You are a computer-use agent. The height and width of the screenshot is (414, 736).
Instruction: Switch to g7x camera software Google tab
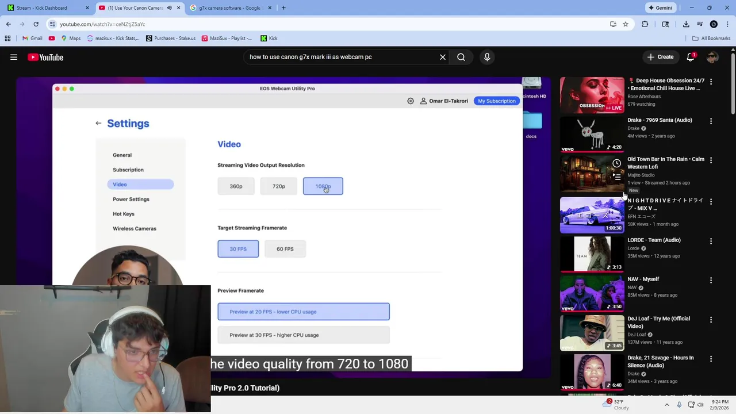click(231, 8)
